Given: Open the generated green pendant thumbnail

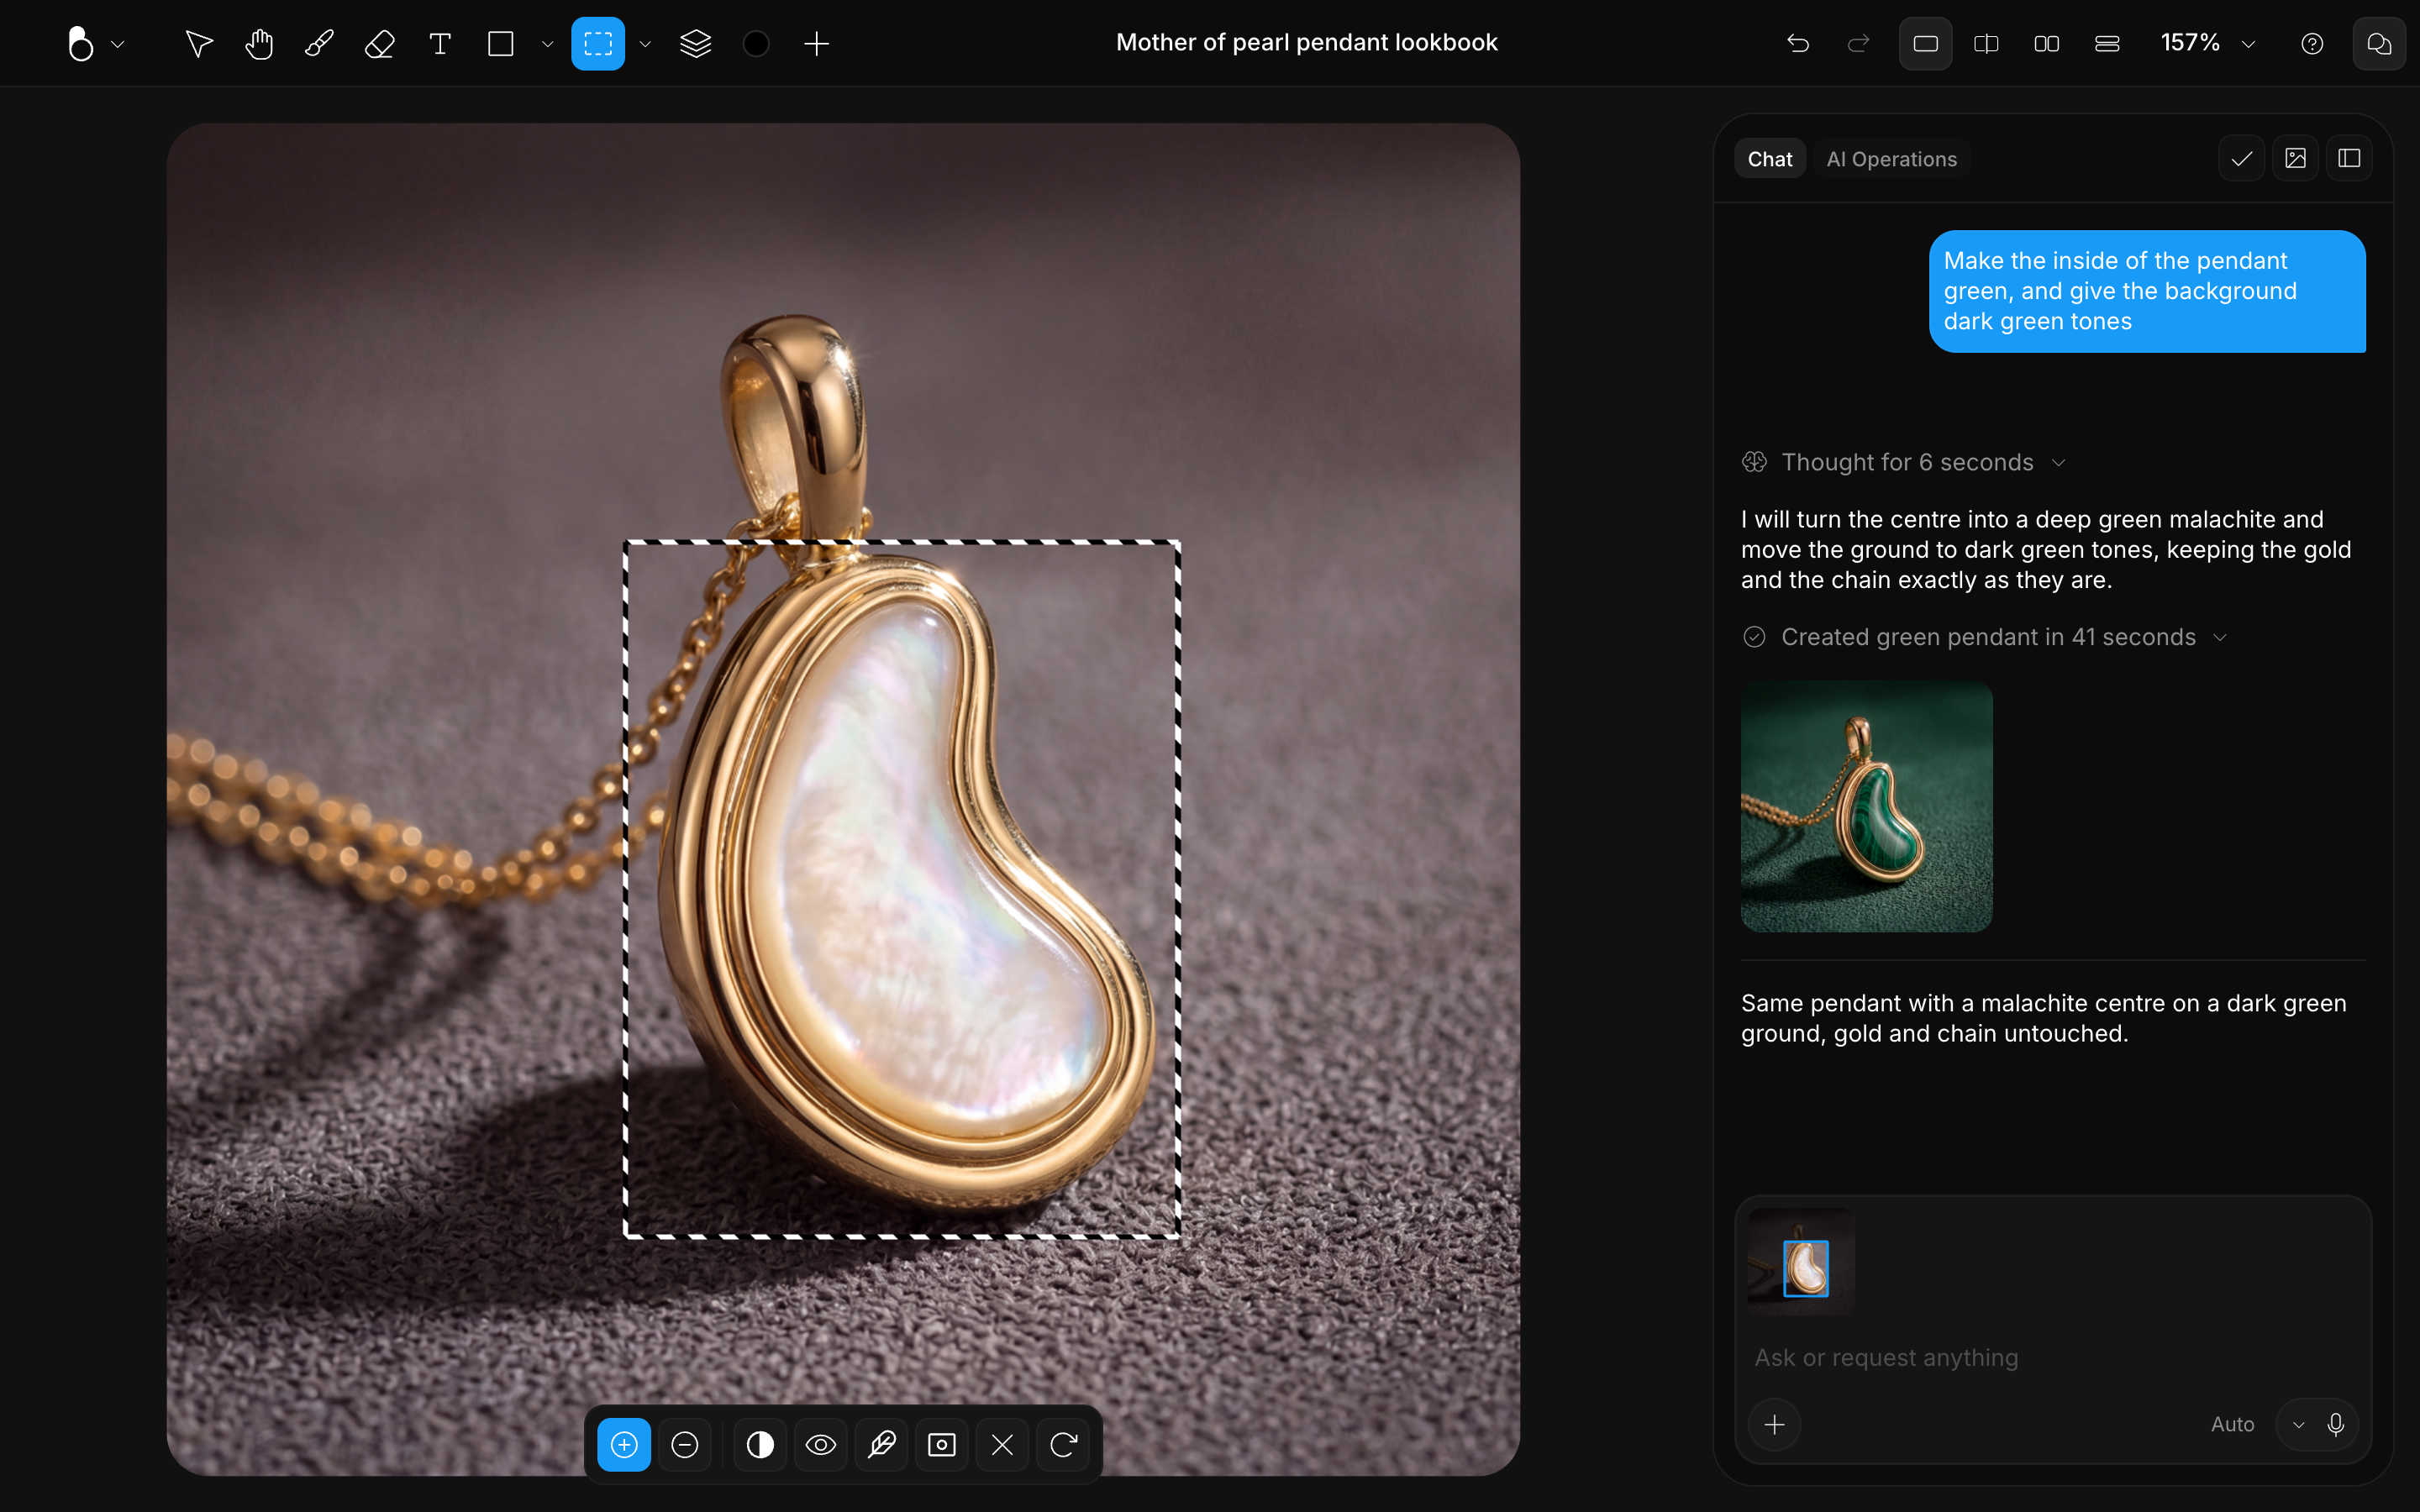Looking at the screenshot, I should point(1866,806).
